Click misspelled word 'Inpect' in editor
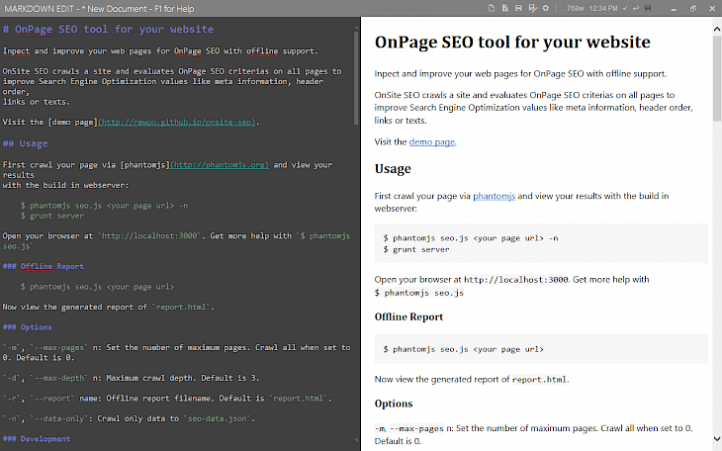This screenshot has width=722, height=451. click(16, 50)
